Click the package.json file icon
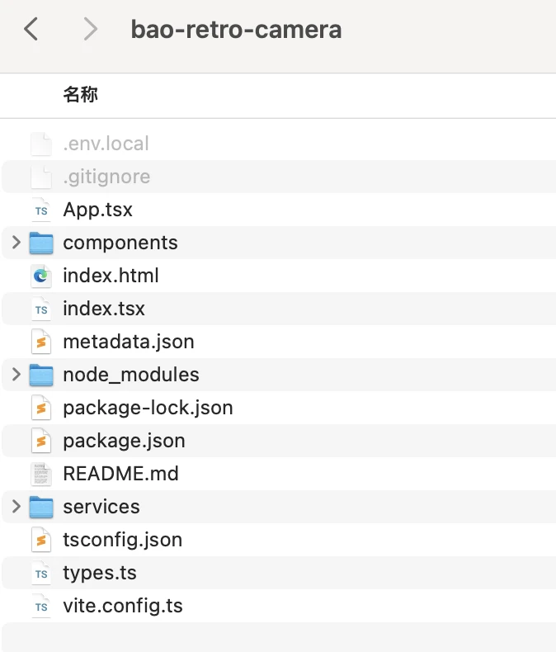556x652 pixels. click(41, 441)
